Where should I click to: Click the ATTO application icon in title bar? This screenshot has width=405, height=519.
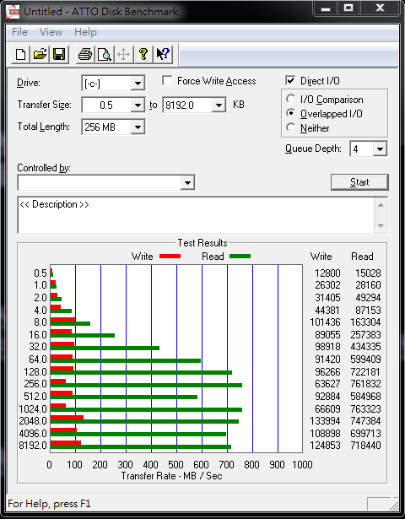(x=13, y=12)
